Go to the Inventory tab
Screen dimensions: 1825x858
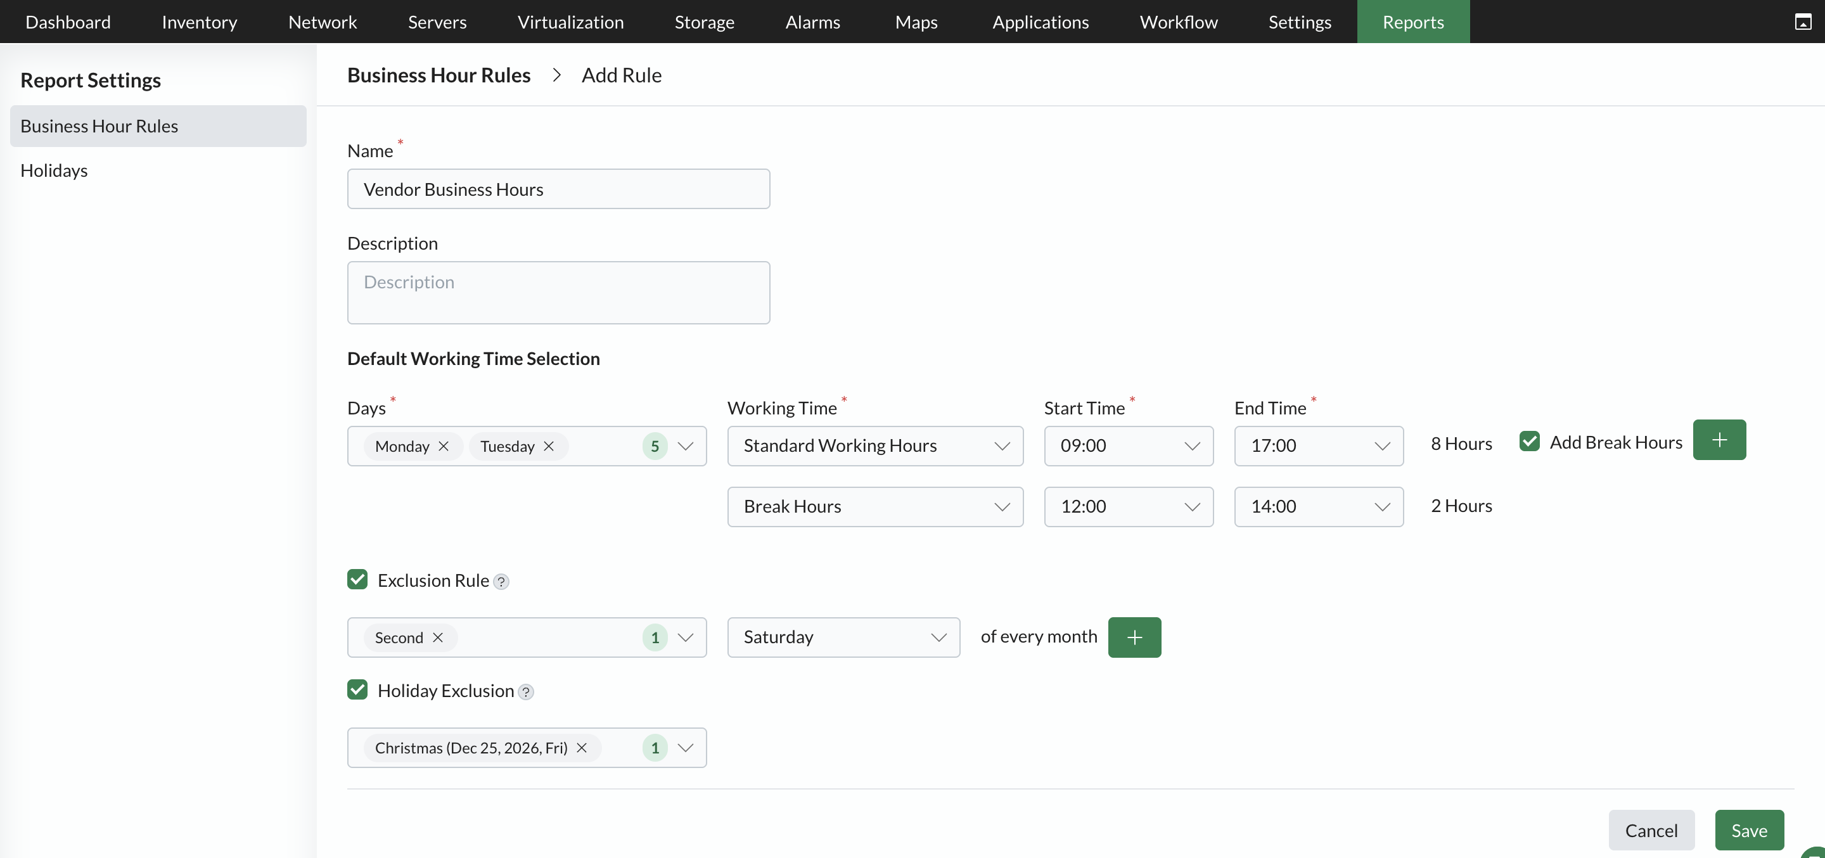(199, 22)
